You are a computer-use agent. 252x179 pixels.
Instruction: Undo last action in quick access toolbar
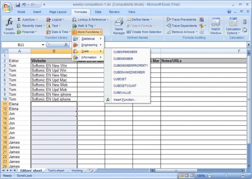(x=24, y=5)
